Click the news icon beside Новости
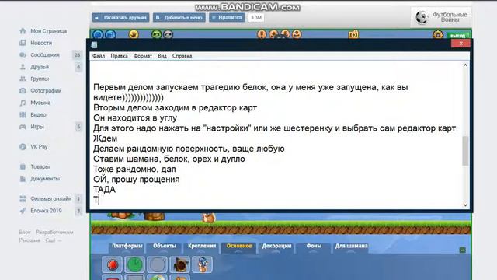497x280 pixels. [x=23, y=43]
